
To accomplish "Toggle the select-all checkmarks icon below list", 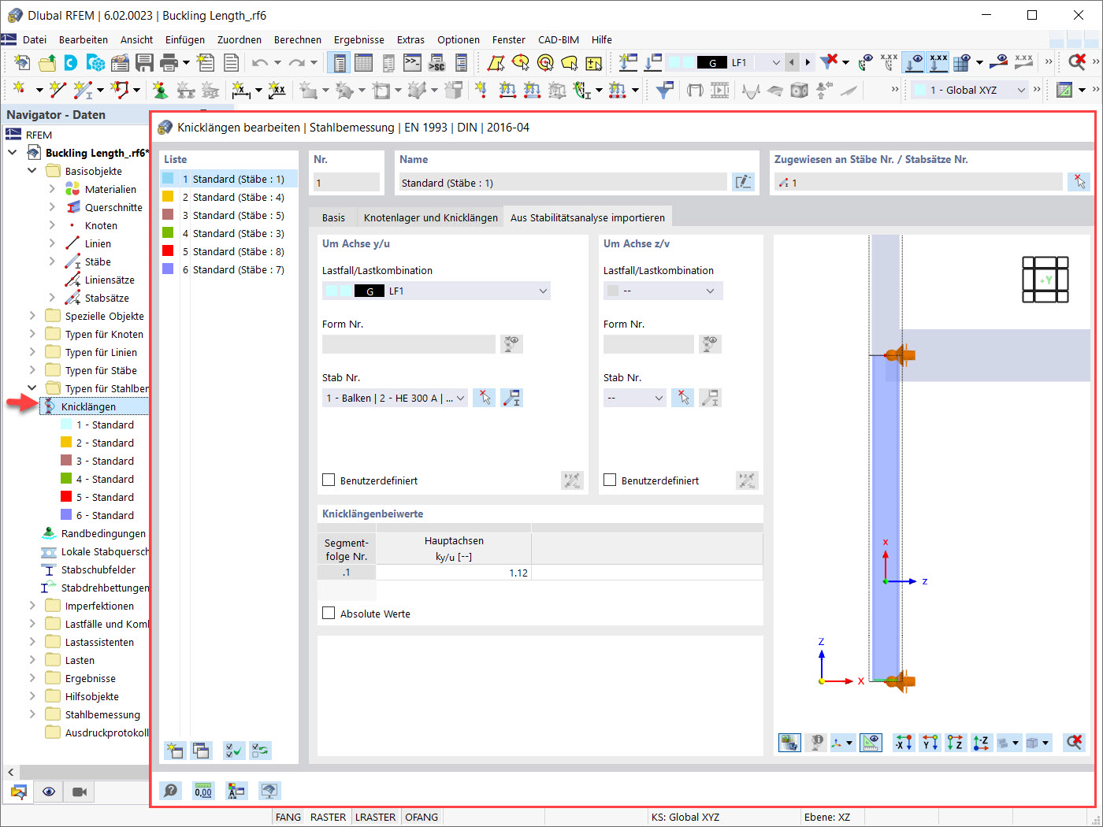I will click(234, 751).
